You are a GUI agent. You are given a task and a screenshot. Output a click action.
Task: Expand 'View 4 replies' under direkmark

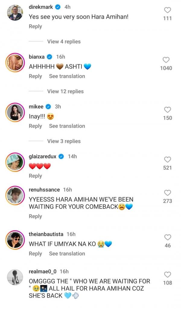(x=64, y=42)
